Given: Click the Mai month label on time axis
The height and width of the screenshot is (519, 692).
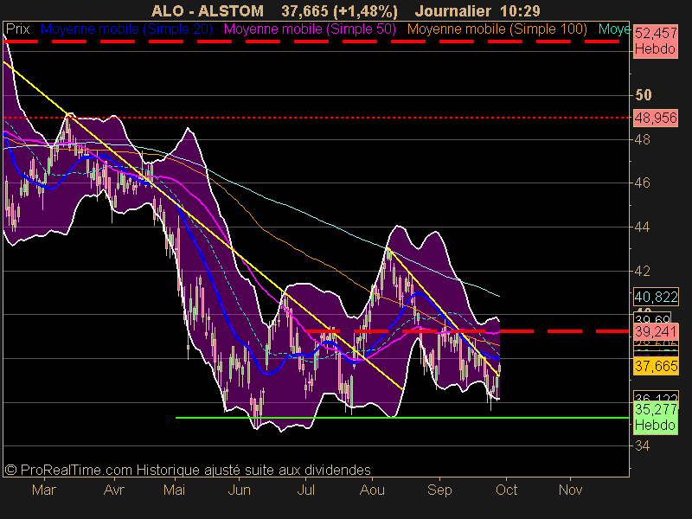Looking at the screenshot, I should [x=175, y=490].
